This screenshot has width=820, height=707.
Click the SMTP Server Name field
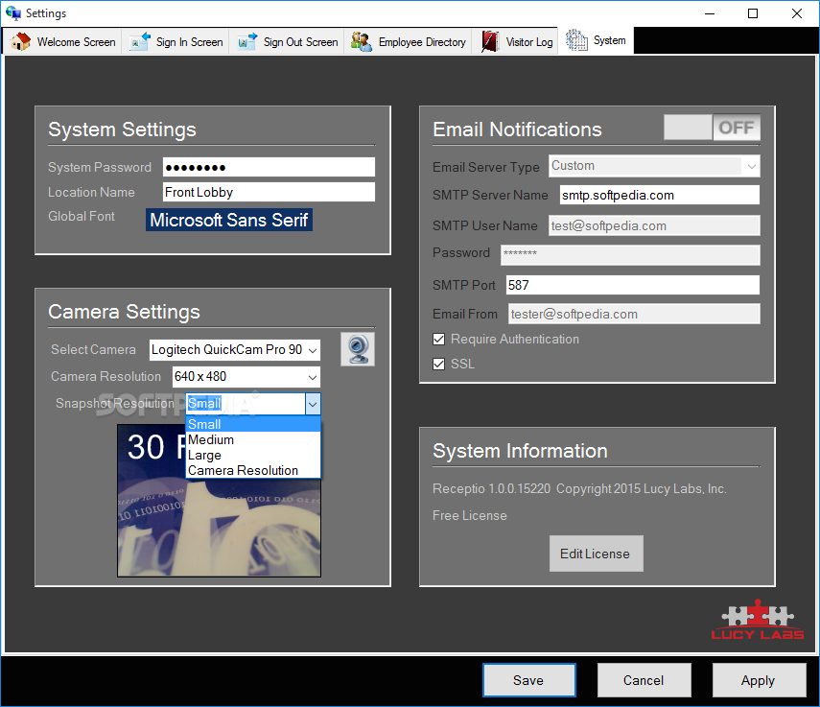(x=660, y=195)
